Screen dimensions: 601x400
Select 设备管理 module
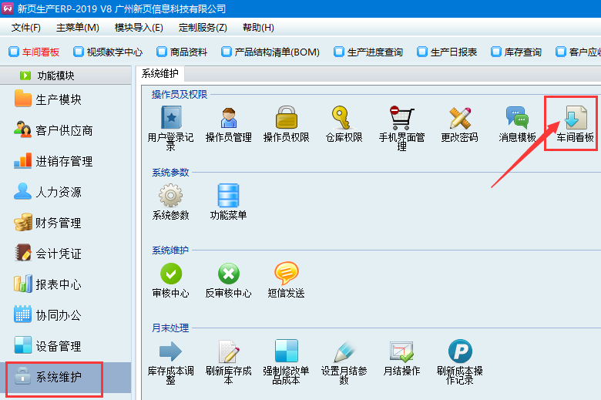pyautogui.click(x=48, y=346)
